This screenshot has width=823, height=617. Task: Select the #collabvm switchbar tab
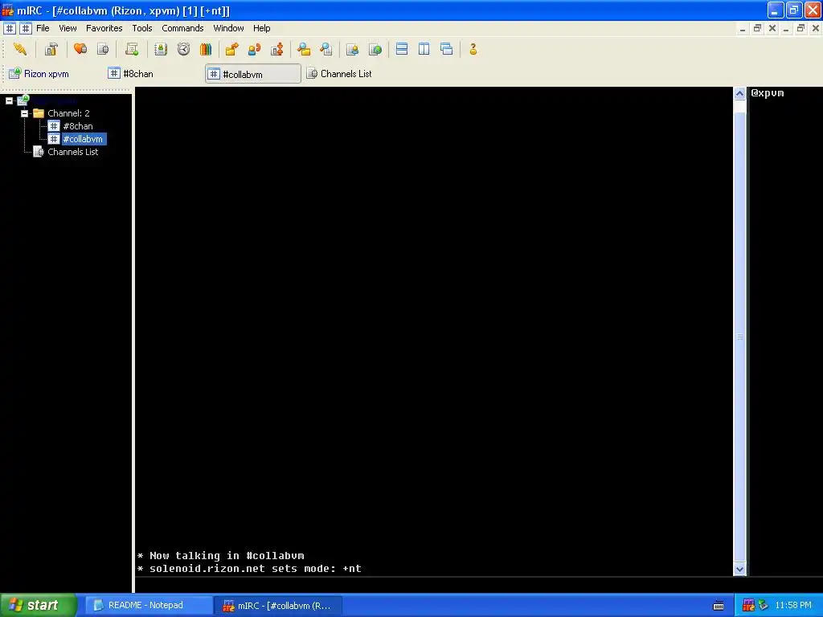point(253,74)
